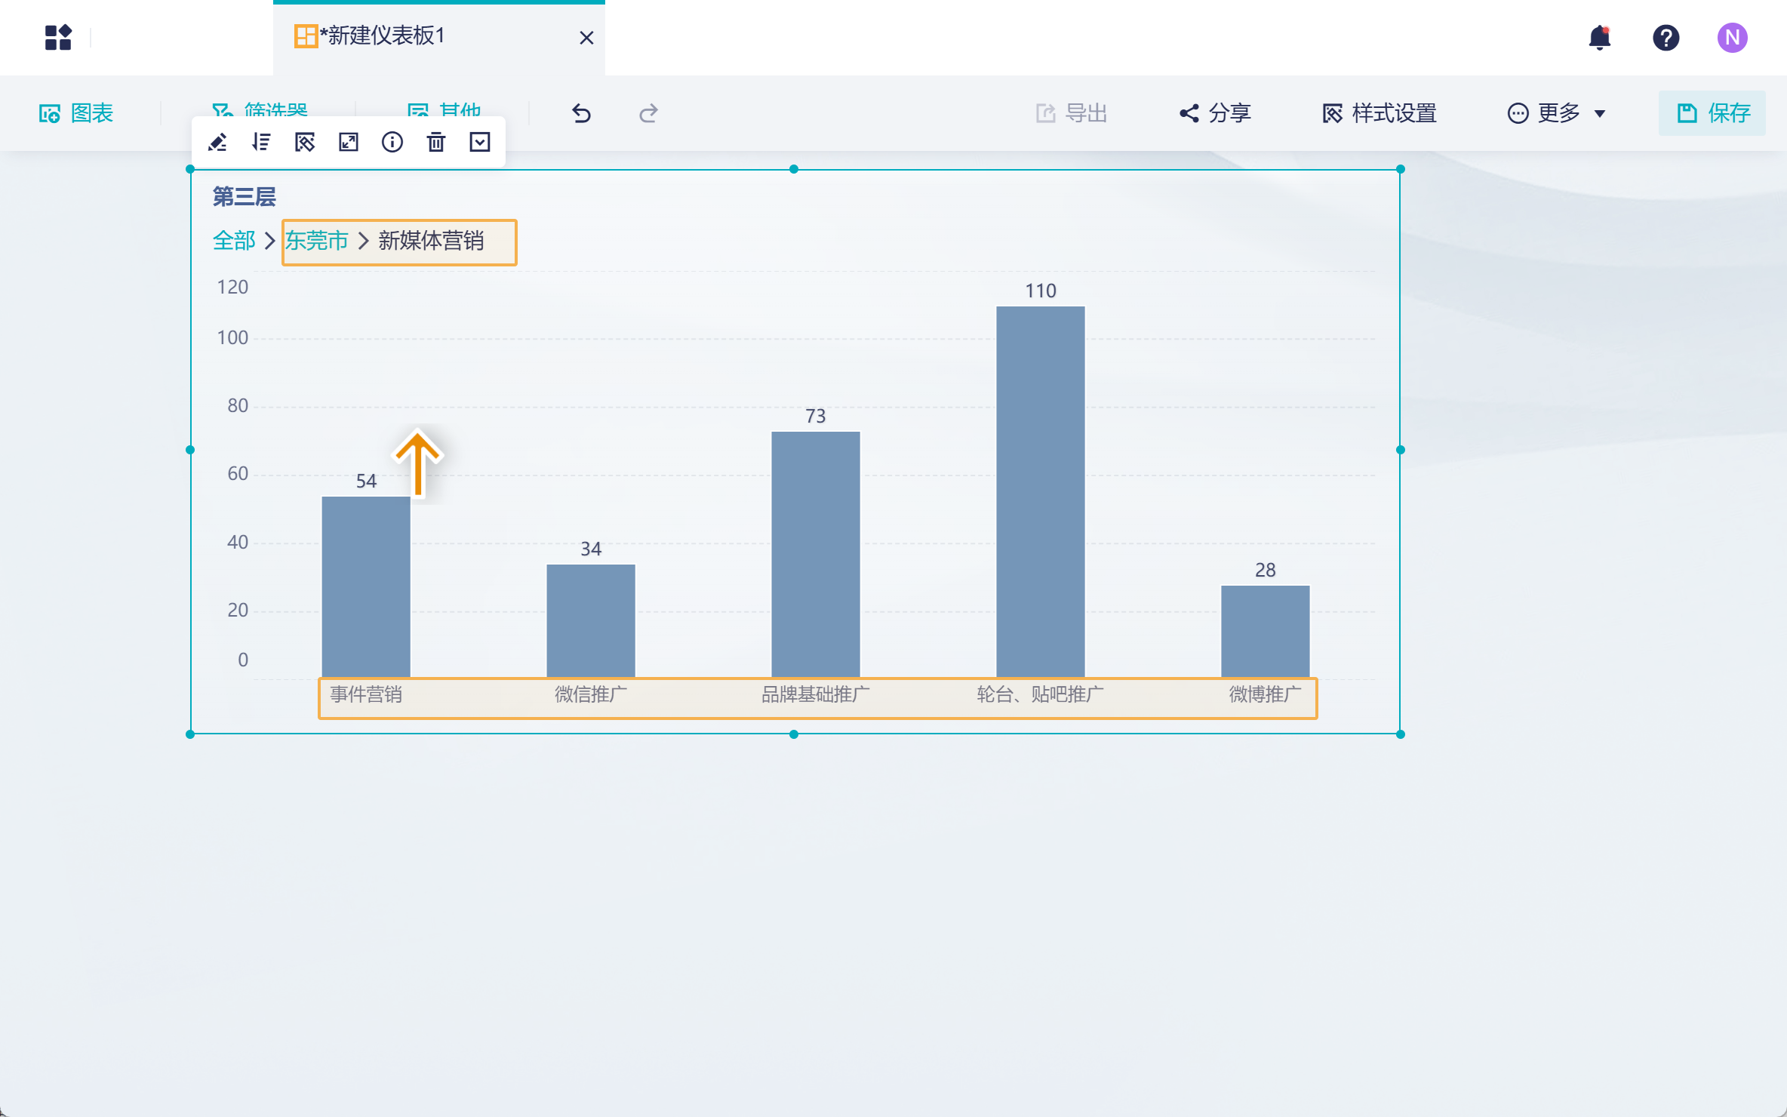Viewport: 1787px width, 1117px height.
Task: Click the 微信推广 bar valued 34
Action: (591, 621)
